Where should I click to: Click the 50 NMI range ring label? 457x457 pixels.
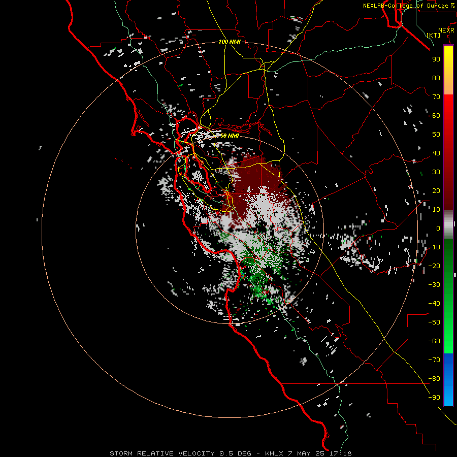[230, 136]
